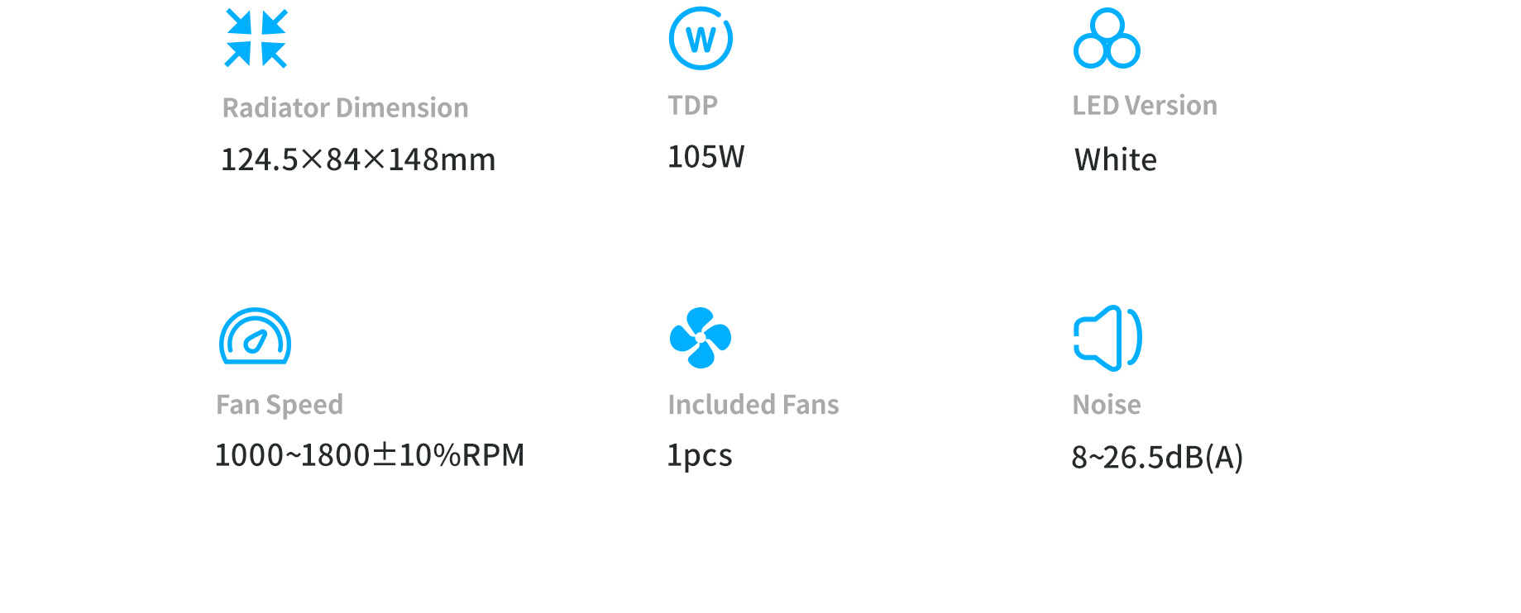Image resolution: width=1521 pixels, height=613 pixels.
Task: Click the 1pcs included fans value
Action: click(699, 455)
